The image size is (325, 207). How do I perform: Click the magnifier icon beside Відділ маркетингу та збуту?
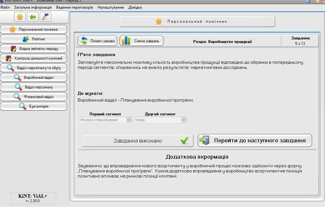pyautogui.click(x=11, y=68)
